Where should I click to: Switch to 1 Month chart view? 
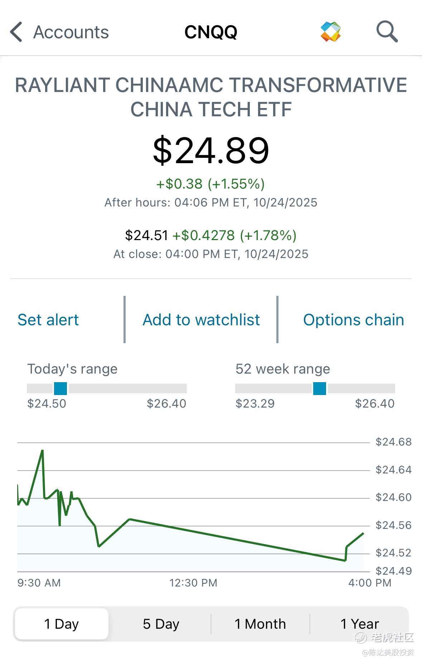pos(260,624)
